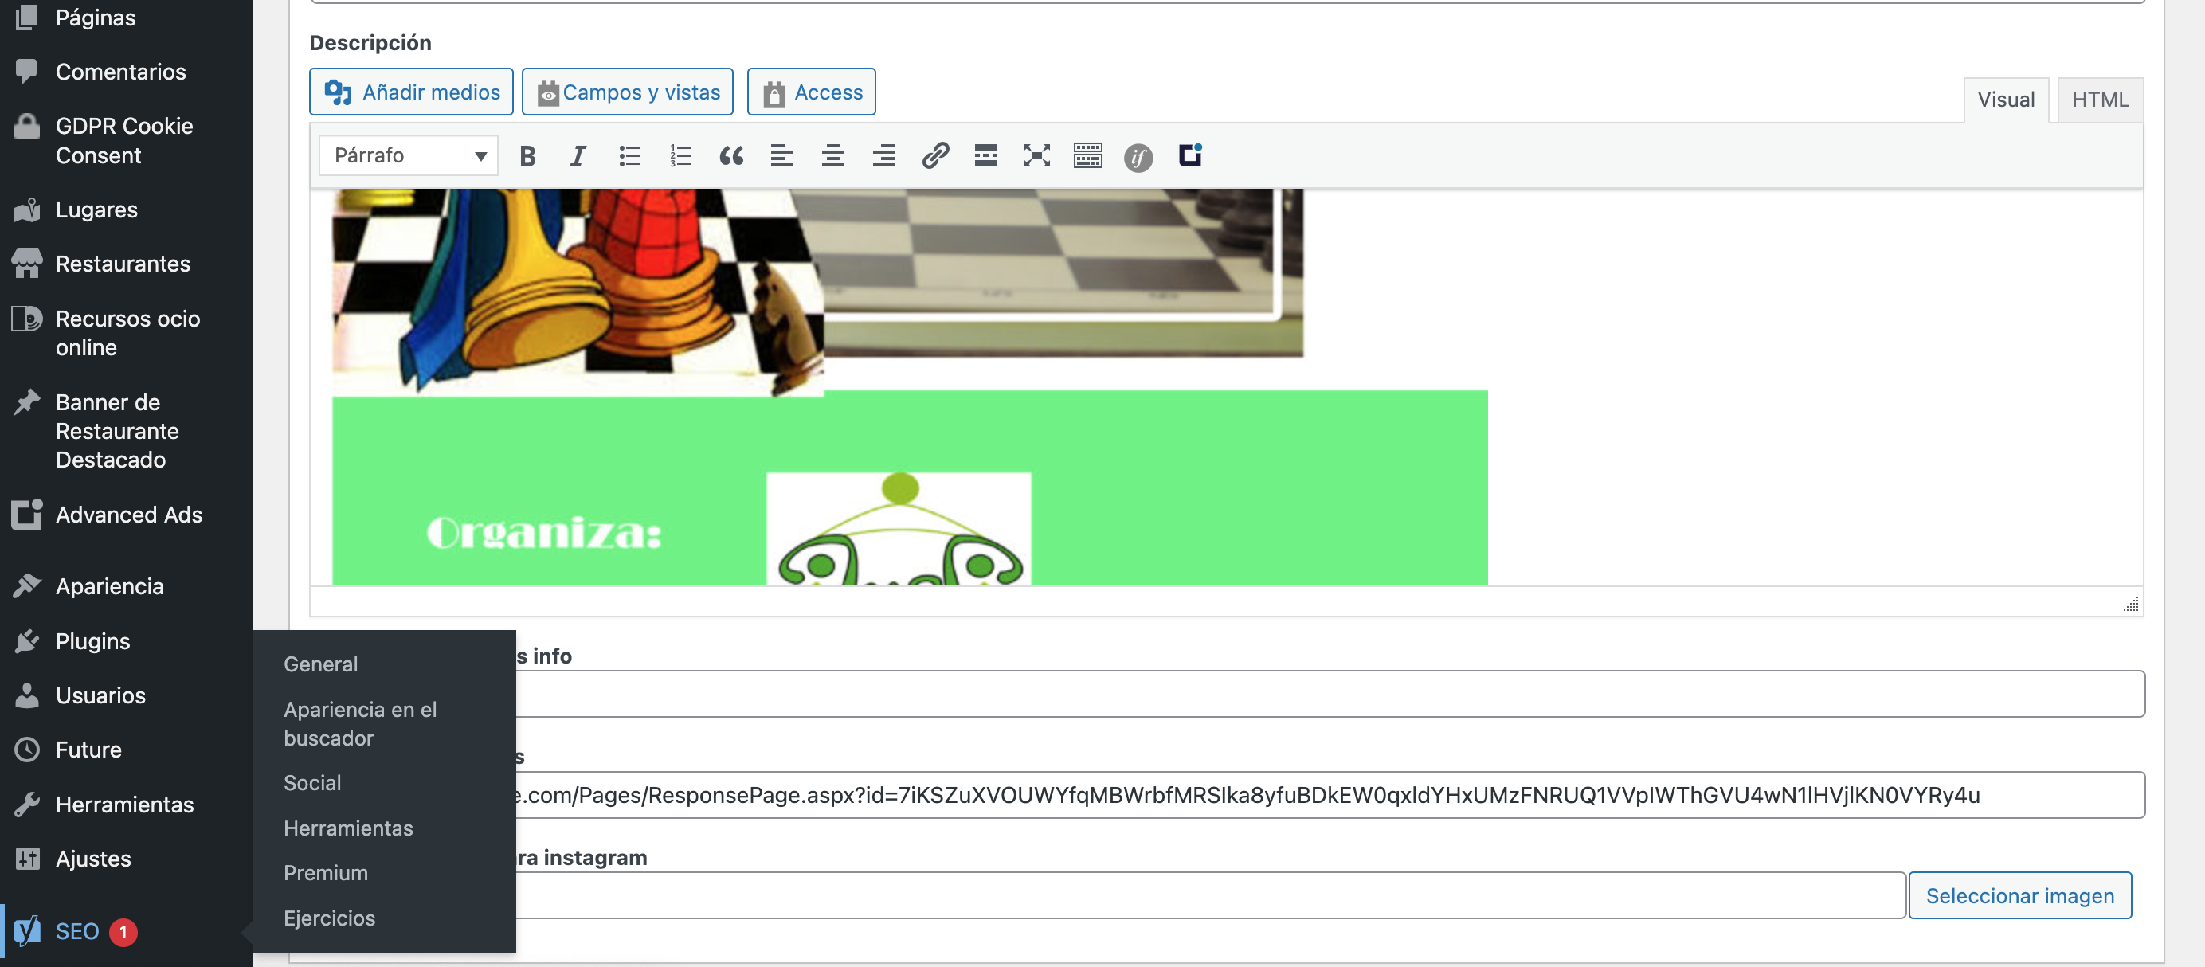Click the GDPR Cookie Consent lock icon
This screenshot has width=2205, height=967.
(x=26, y=126)
